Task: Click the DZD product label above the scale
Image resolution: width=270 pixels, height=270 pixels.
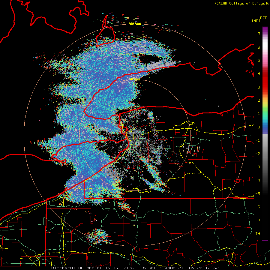Action: pyautogui.click(x=264, y=18)
